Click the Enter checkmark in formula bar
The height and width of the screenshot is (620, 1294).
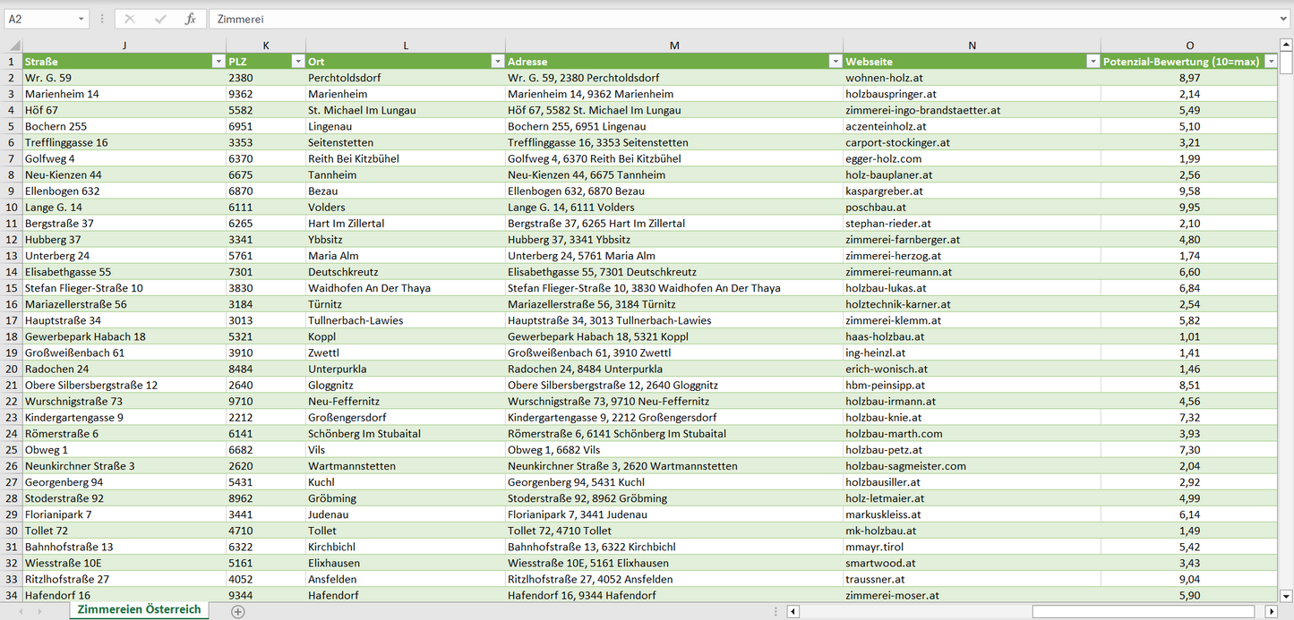pos(160,19)
